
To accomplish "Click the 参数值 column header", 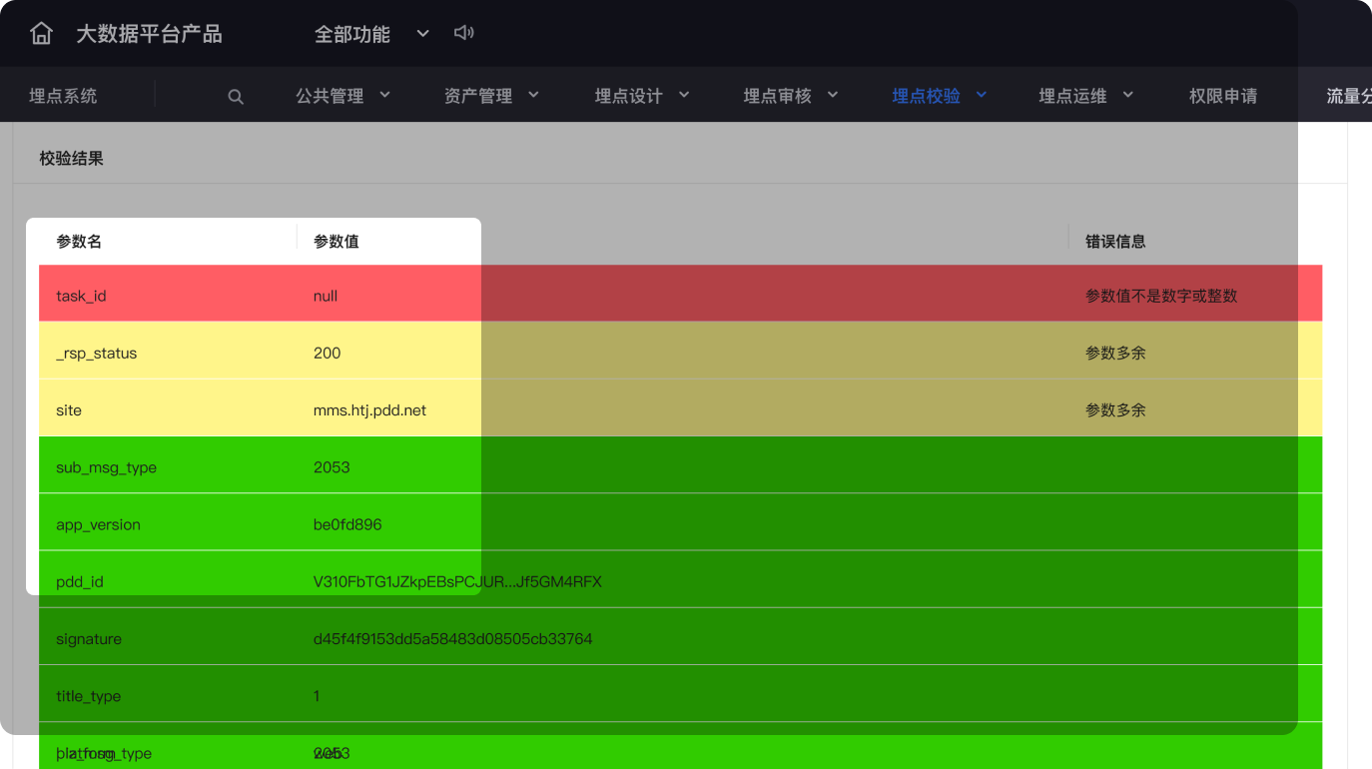I will tap(337, 242).
